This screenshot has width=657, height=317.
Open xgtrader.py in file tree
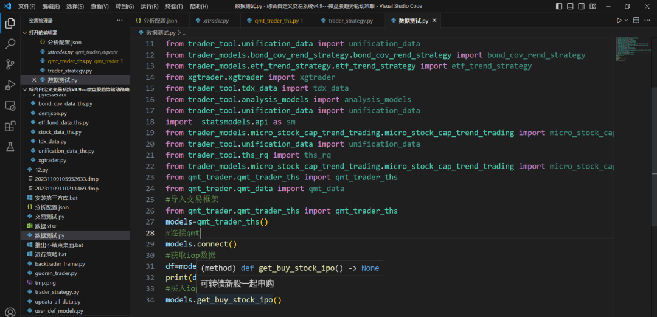point(75,160)
